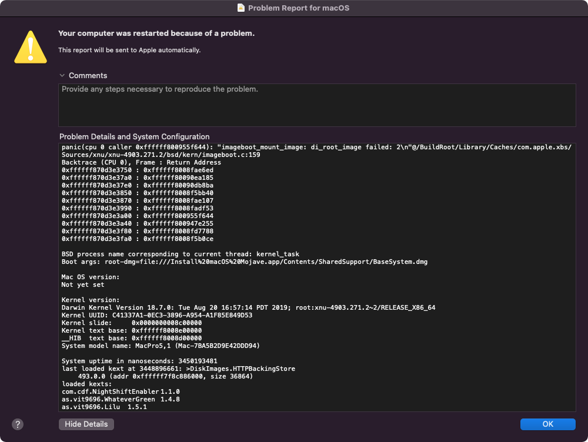The image size is (588, 442).
Task: Click the 'Problem Details and System Configuration' label
Action: [x=134, y=136]
